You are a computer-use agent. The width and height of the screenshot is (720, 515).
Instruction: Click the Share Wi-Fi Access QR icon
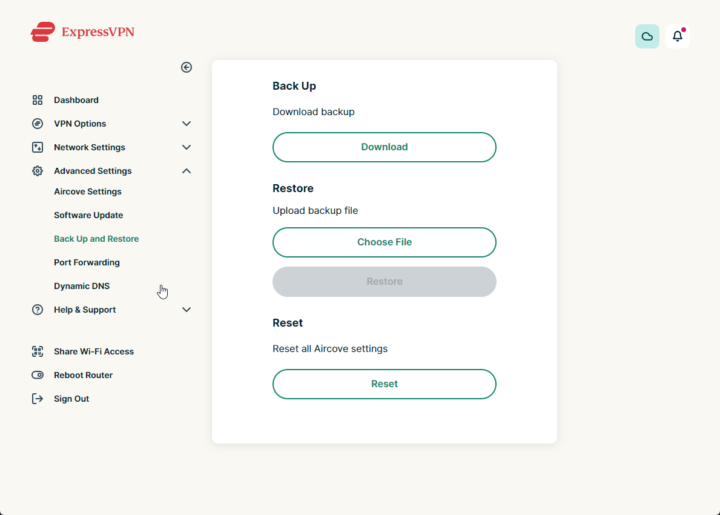(x=38, y=351)
